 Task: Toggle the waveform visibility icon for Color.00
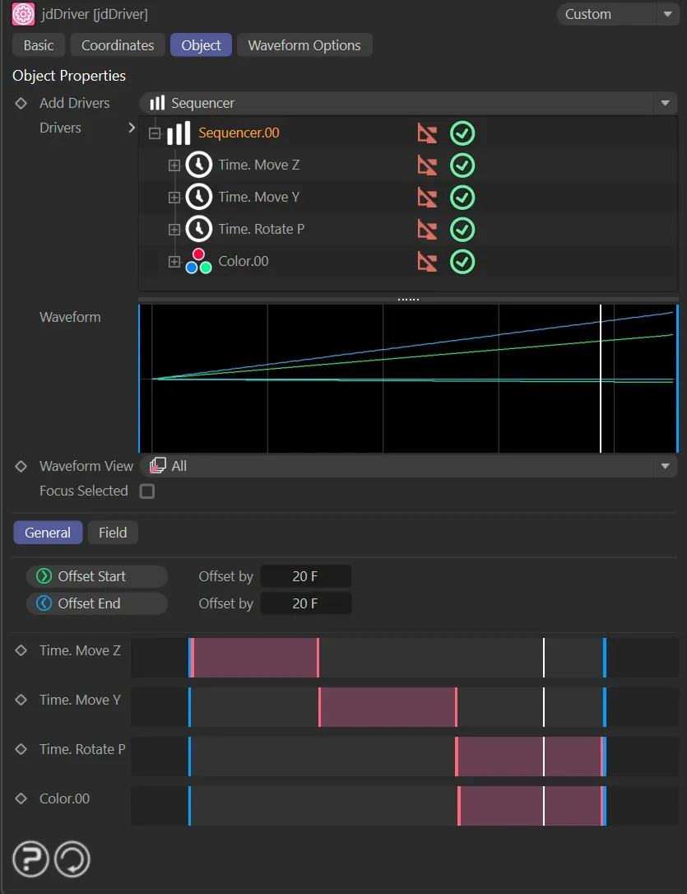click(427, 261)
